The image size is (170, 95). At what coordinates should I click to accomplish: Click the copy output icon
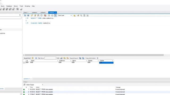point(24,85)
